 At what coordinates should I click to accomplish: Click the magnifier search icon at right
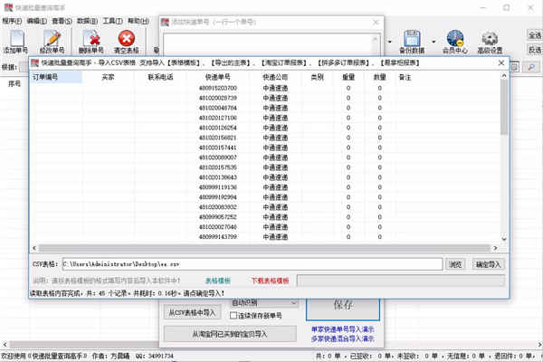pyautogui.click(x=532, y=66)
